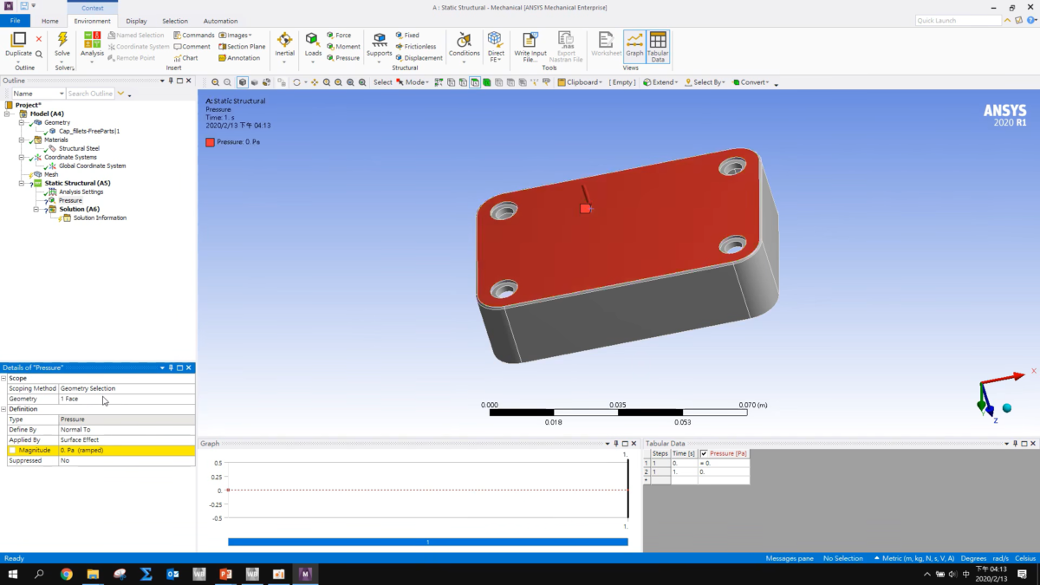Viewport: 1040px width, 585px height.
Task: Open the Convert dropdown
Action: click(x=752, y=82)
